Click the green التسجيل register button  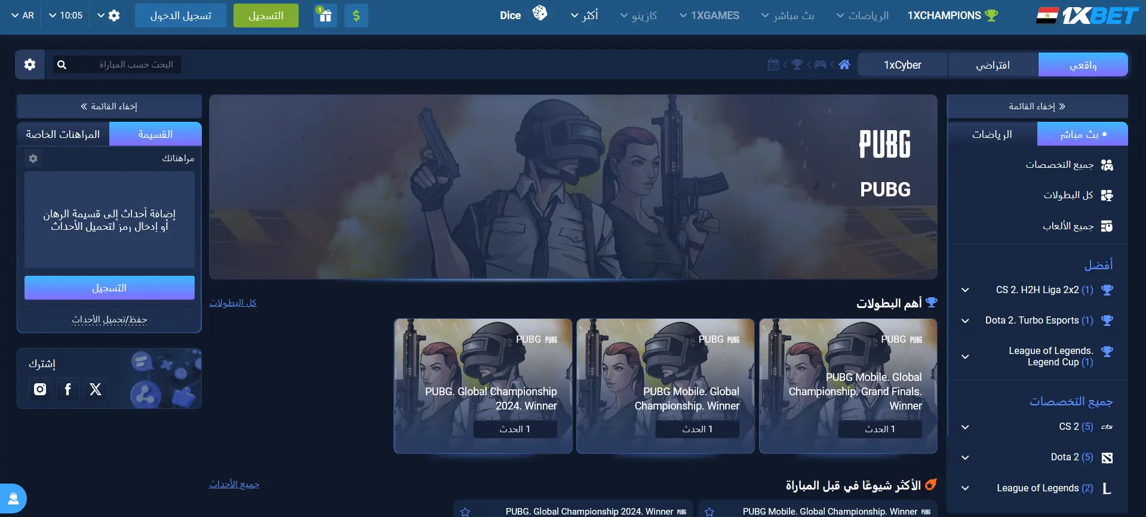[266, 16]
